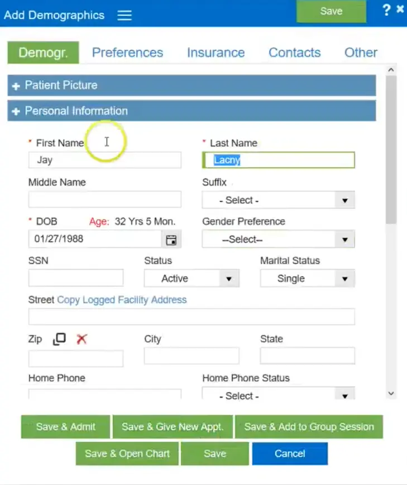Click the Save & Admit button
Viewport: 407px width, 485px height.
click(x=65, y=426)
